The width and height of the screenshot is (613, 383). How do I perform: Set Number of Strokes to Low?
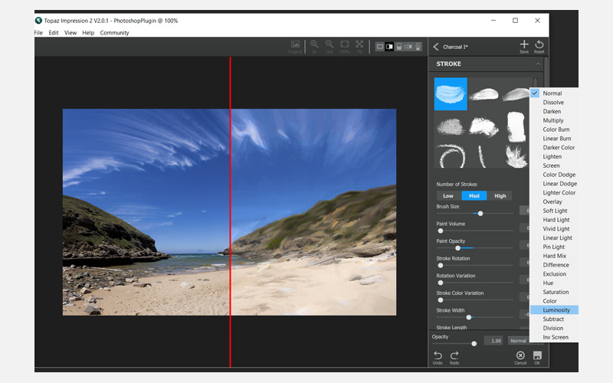click(448, 196)
